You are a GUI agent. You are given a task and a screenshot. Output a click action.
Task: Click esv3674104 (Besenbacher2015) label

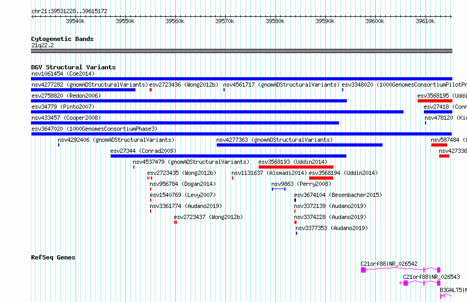pyautogui.click(x=338, y=195)
